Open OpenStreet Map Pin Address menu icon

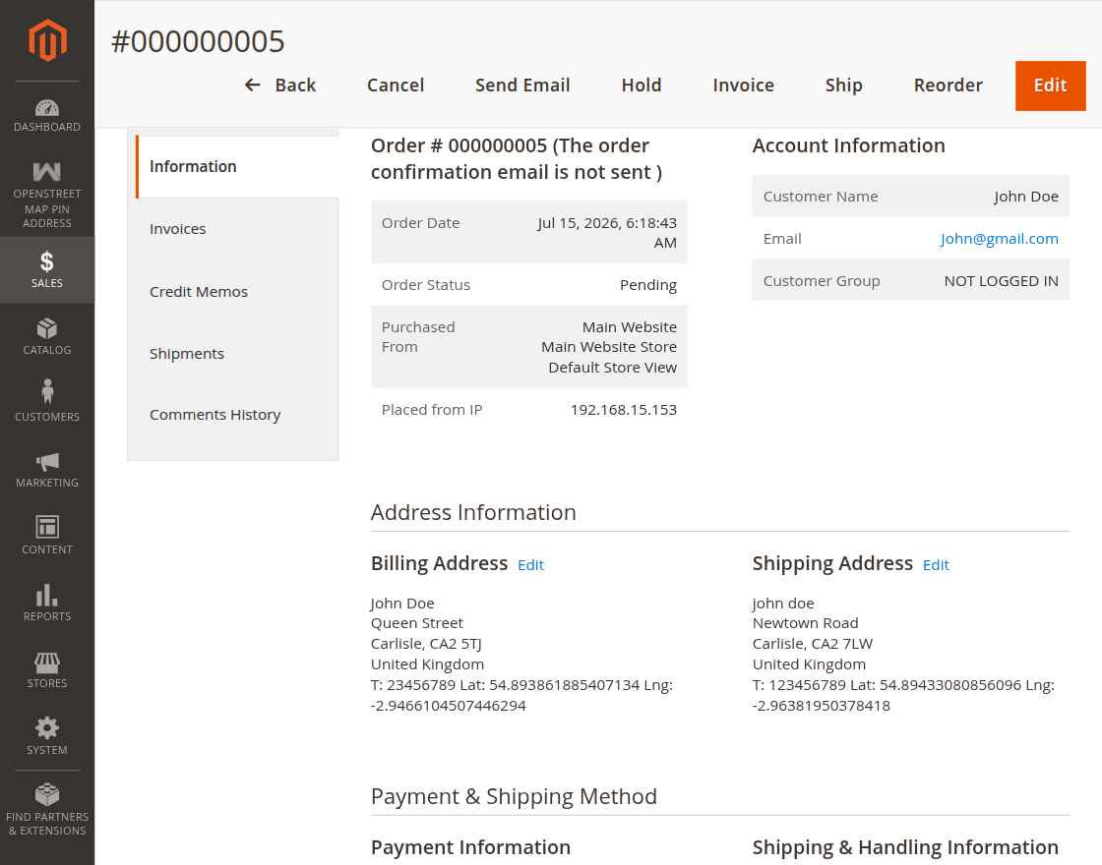47,171
